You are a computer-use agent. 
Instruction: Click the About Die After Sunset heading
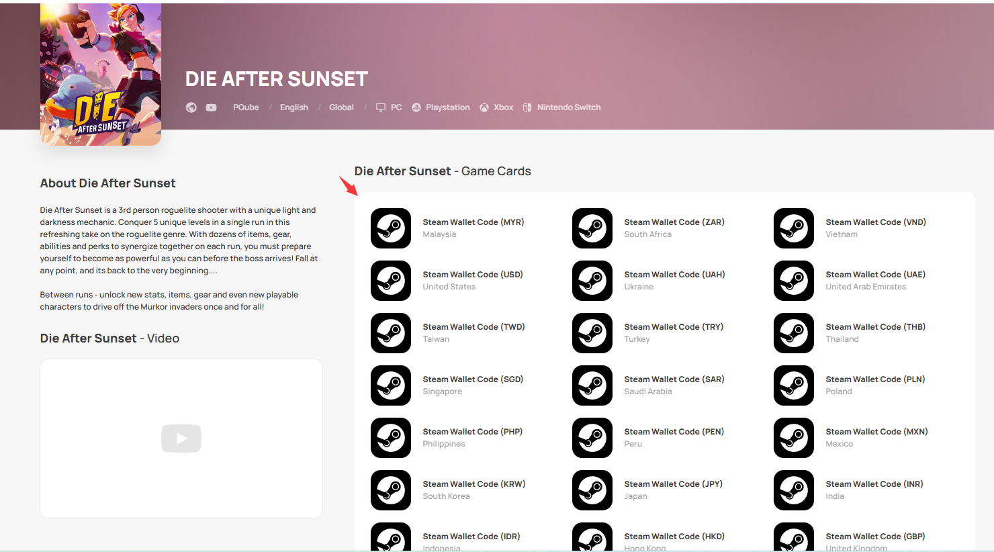pos(107,183)
